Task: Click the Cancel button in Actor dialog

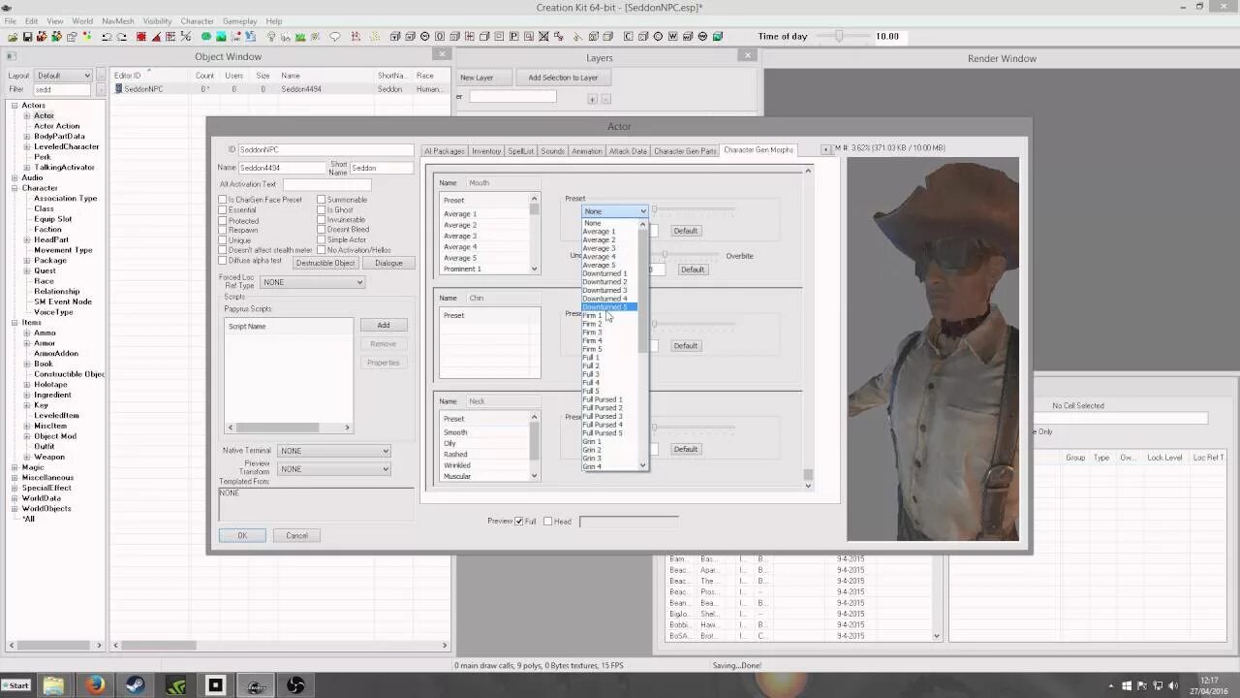Action: tap(296, 535)
